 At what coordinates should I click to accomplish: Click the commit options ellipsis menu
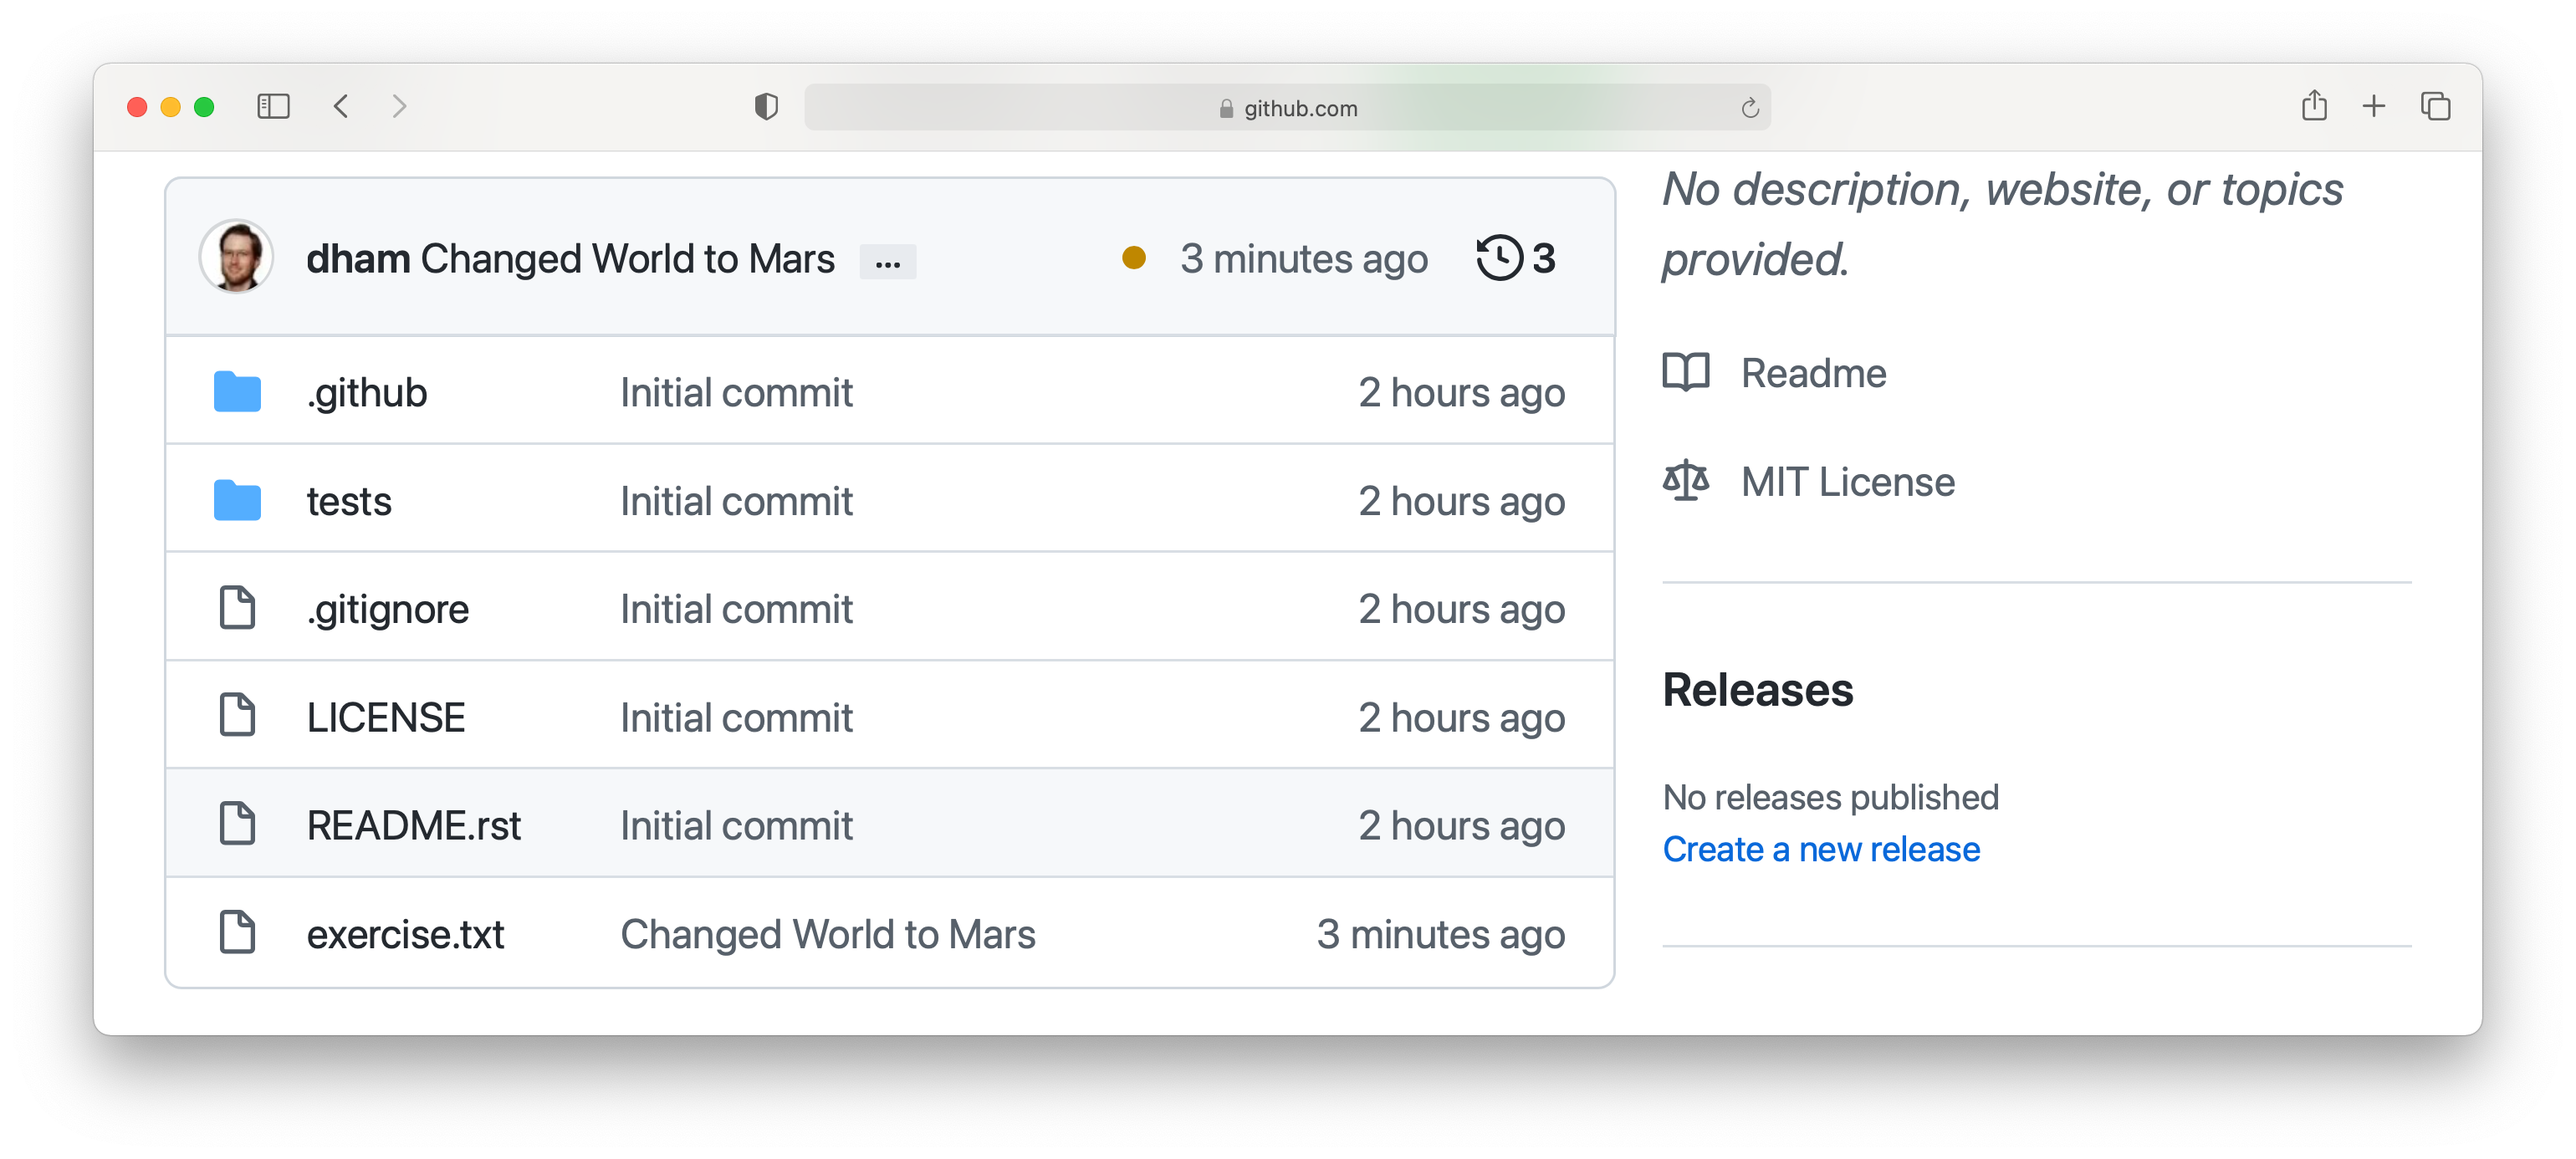(x=887, y=259)
